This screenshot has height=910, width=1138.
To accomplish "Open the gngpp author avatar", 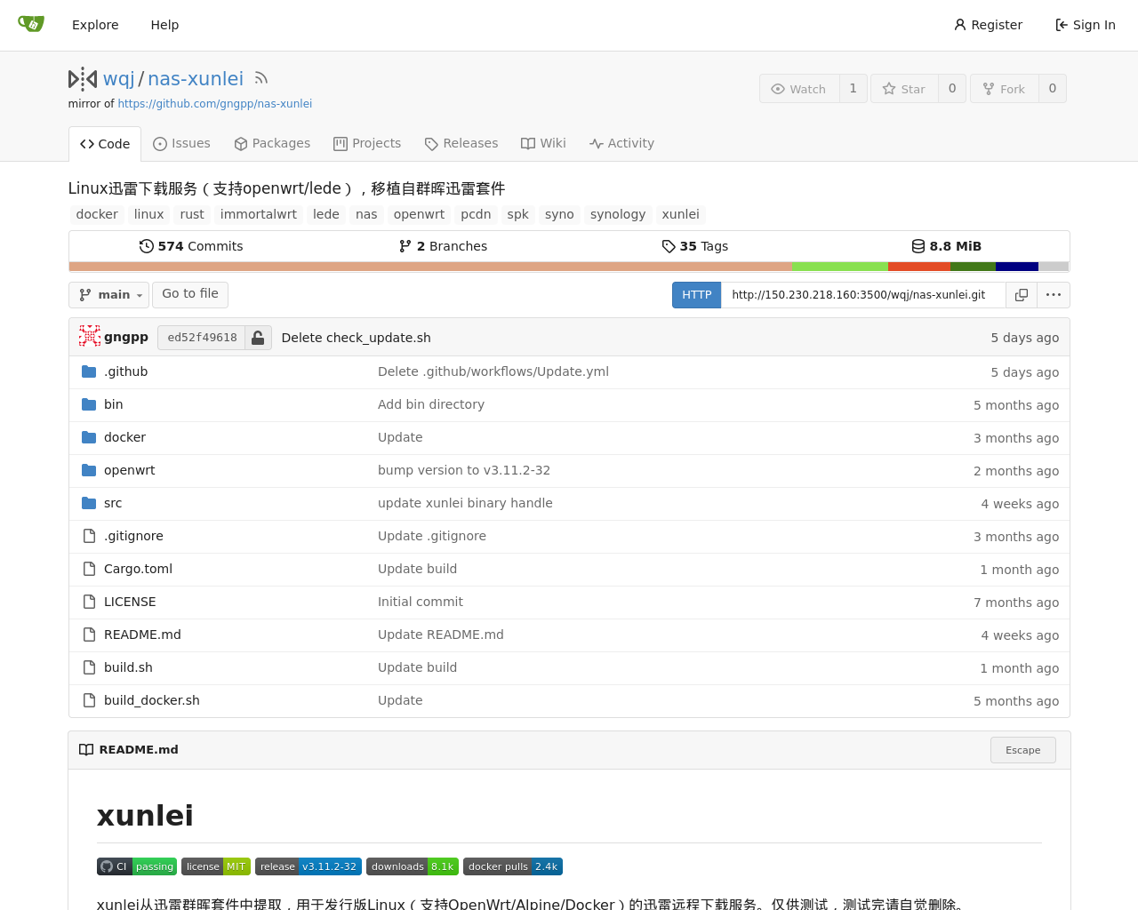I will coord(89,337).
